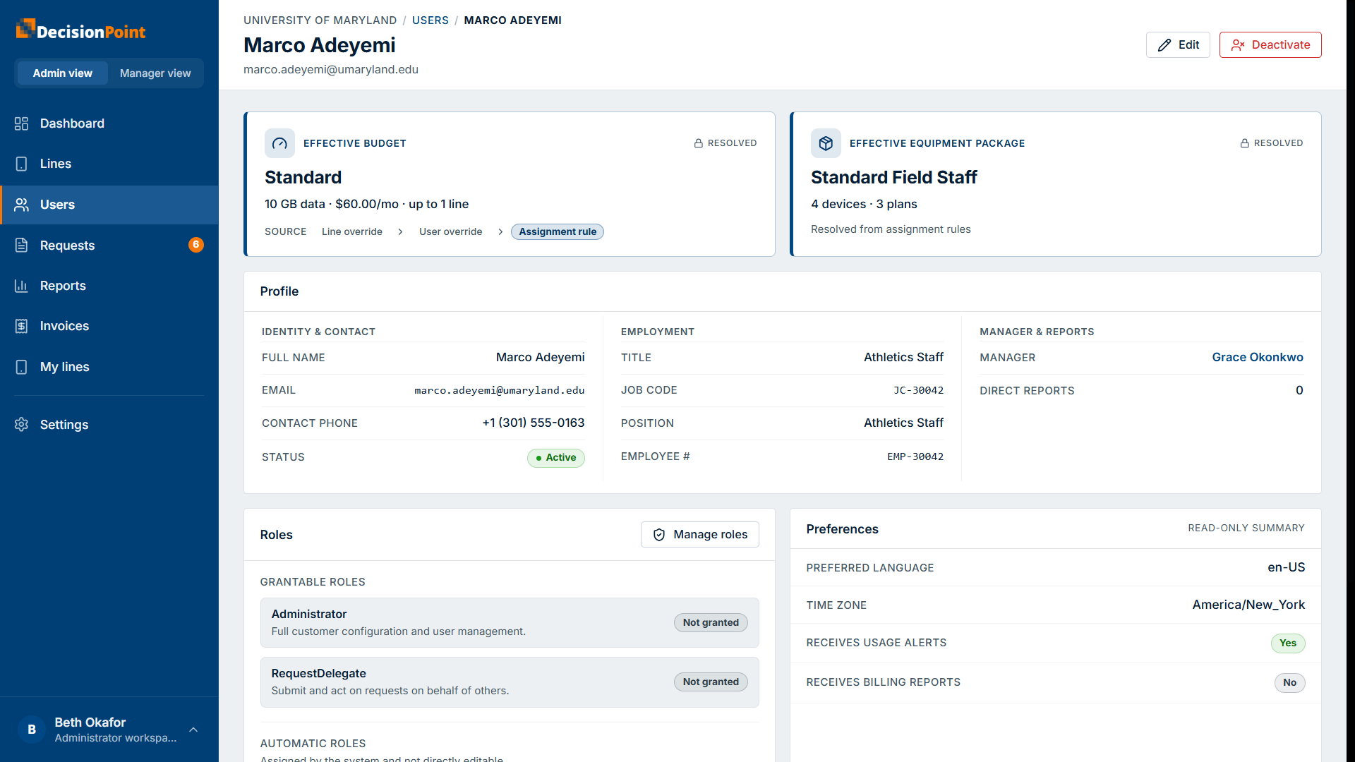Click the Equipment Package box icon
The height and width of the screenshot is (762, 1355).
[x=826, y=143]
